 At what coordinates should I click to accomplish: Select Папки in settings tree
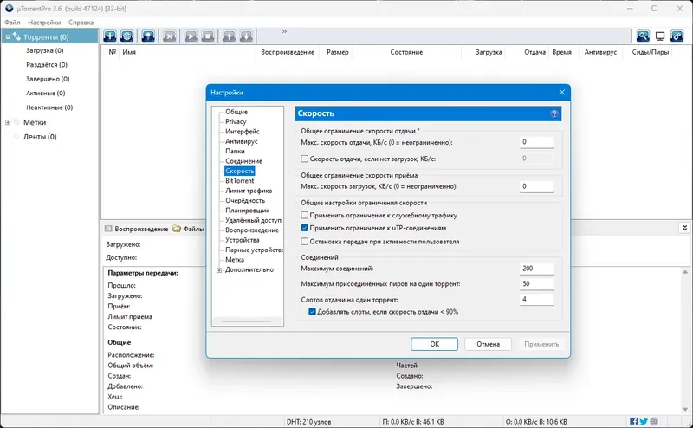[x=235, y=152]
